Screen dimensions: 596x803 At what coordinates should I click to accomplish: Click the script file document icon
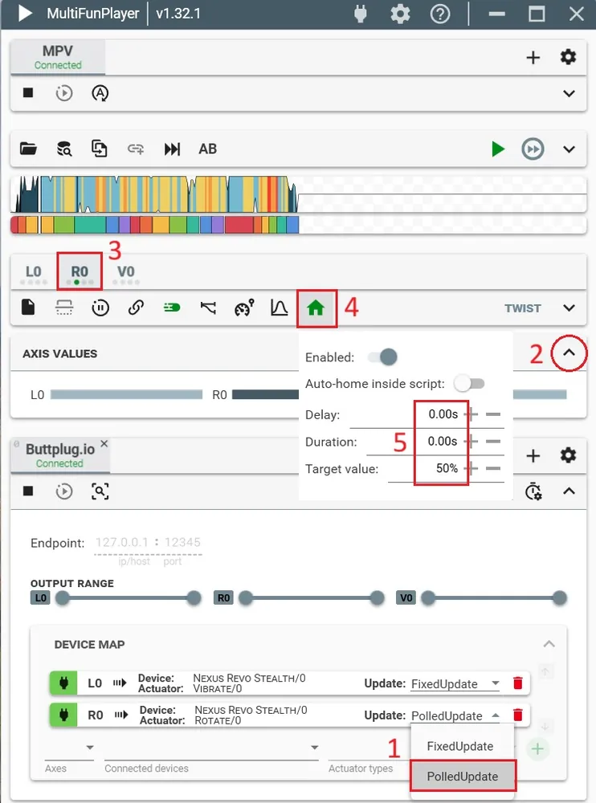point(28,308)
